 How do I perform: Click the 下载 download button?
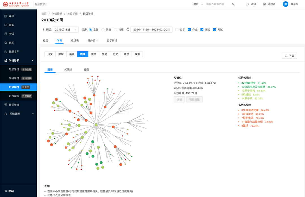pos(289,56)
